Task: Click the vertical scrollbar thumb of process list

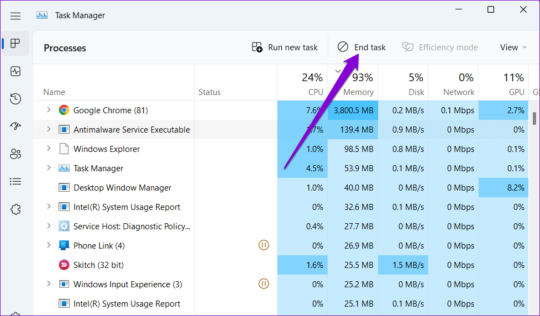Action: click(534, 118)
